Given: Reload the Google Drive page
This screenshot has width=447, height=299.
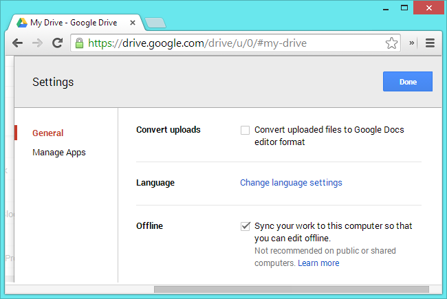Looking at the screenshot, I should tap(58, 43).
